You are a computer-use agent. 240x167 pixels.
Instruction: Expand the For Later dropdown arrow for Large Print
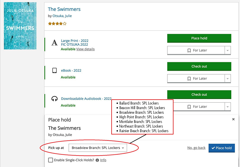[x=228, y=50]
